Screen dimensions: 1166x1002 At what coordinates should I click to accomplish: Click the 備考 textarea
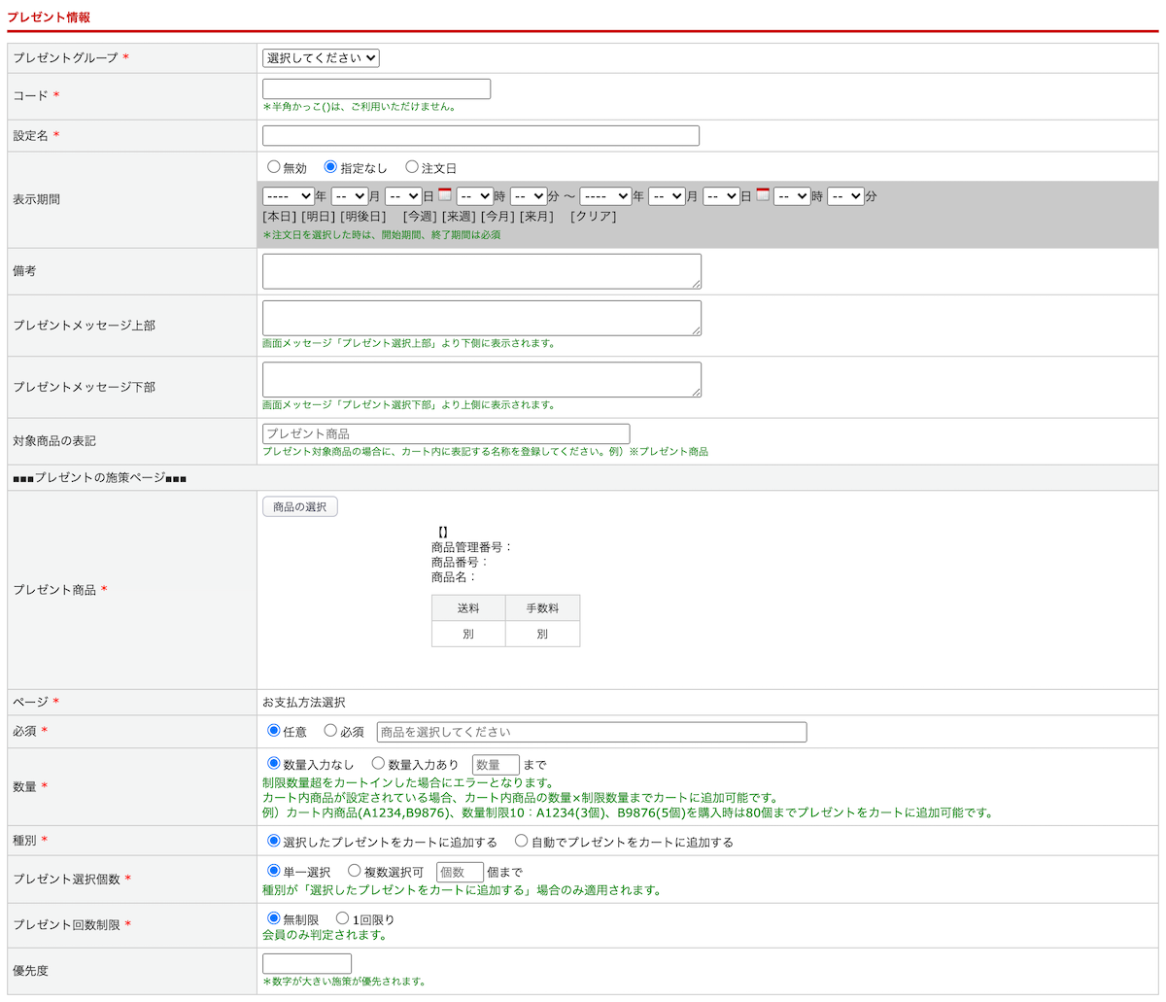coord(481,271)
